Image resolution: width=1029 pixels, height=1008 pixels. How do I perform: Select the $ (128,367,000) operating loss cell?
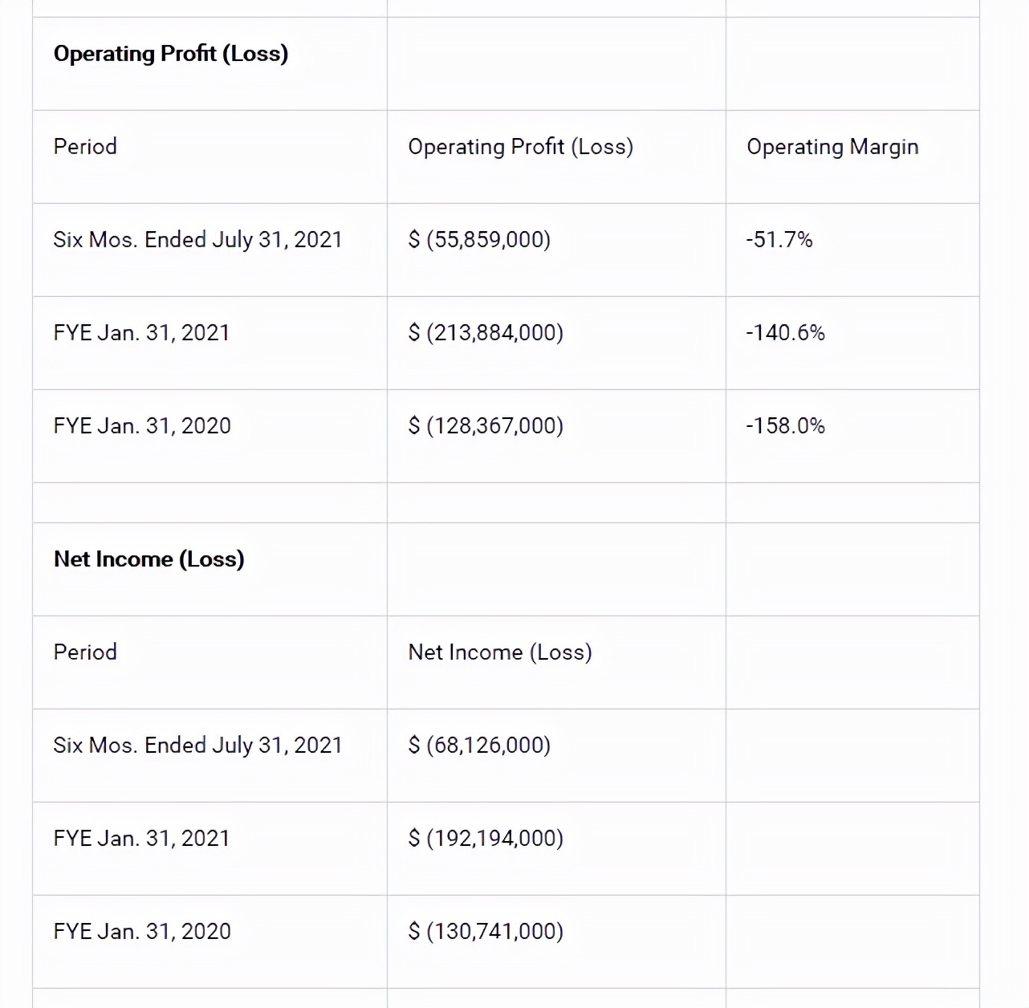(x=486, y=426)
